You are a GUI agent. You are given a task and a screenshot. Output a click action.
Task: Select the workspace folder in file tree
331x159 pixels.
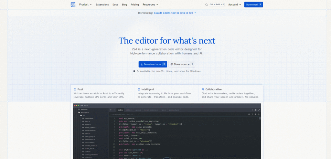85,112
